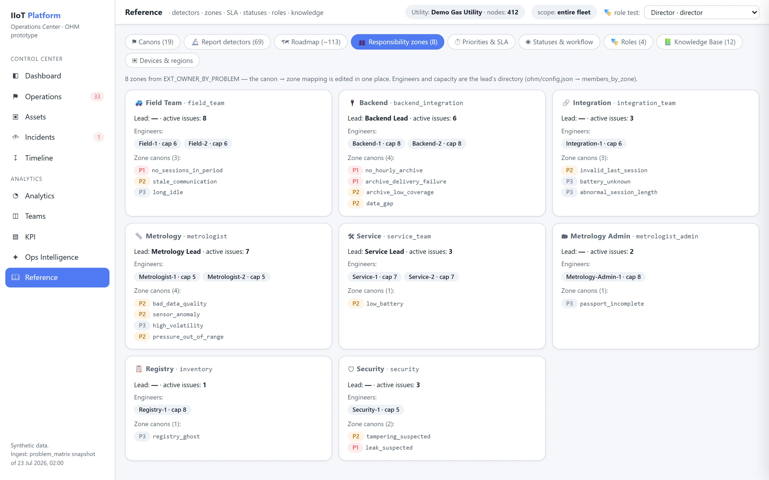Open Incidents section
Viewport: 769px width, 480px height.
[x=57, y=137]
